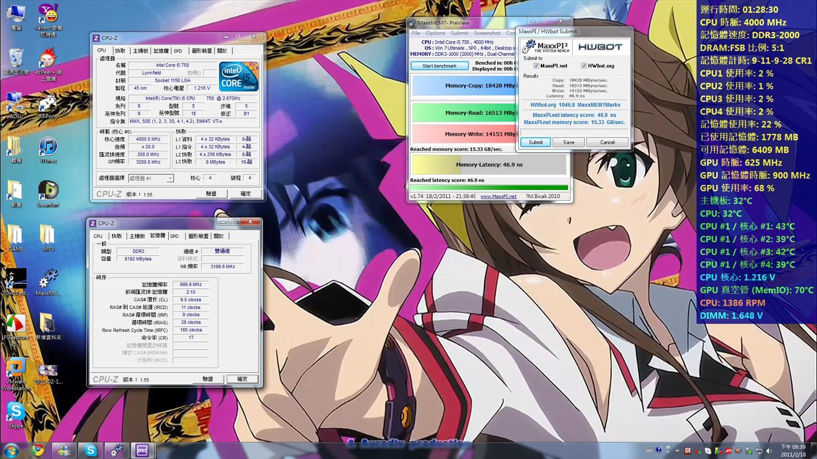Click the Intel Core i5 logo in CPU-Z

(x=238, y=77)
